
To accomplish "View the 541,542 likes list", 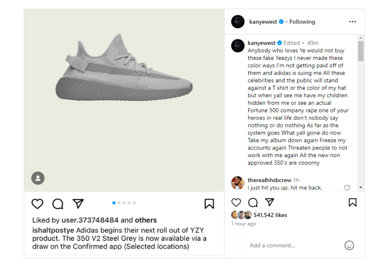I will [270, 215].
